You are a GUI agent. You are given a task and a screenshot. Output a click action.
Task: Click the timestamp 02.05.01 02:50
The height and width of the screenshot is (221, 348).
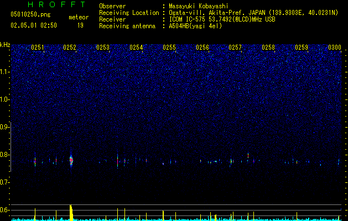[34, 25]
